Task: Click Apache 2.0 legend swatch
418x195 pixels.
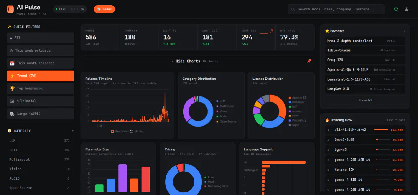Action: point(290,98)
